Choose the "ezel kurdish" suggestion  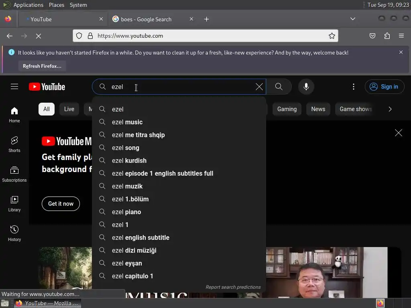coord(179,160)
